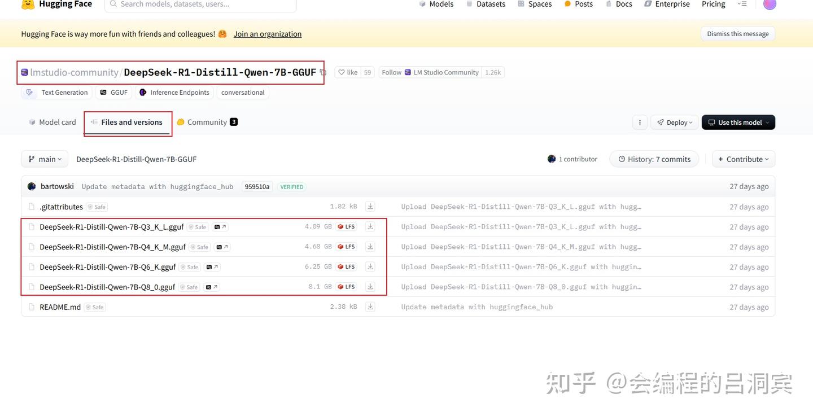The width and height of the screenshot is (813, 416).
Task: Click the lmstudio-community organization icon
Action: [24, 72]
